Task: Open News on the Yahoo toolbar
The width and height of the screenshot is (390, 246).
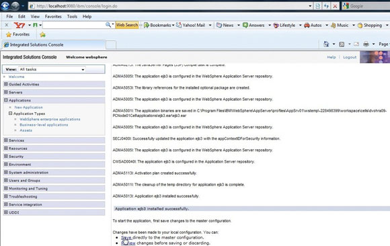Action: click(x=225, y=25)
